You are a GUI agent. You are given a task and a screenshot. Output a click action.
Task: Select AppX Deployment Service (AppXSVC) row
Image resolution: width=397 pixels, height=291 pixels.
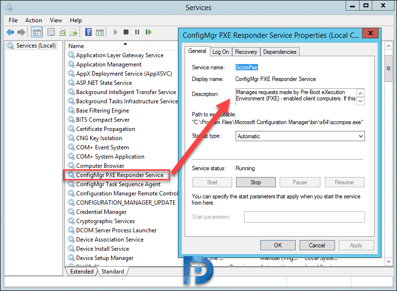pos(124,74)
